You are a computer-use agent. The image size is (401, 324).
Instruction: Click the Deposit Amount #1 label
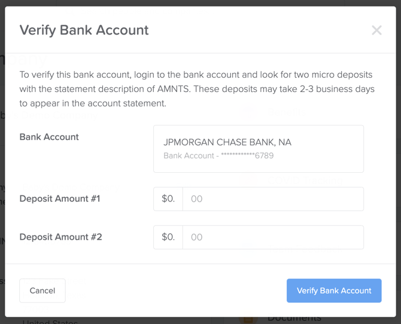click(x=60, y=198)
